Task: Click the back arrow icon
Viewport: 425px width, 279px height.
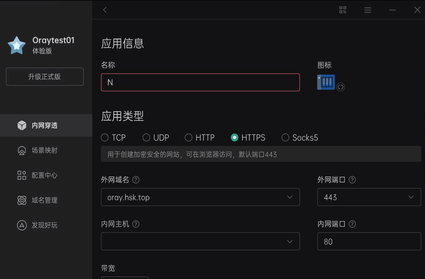Action: (x=105, y=10)
